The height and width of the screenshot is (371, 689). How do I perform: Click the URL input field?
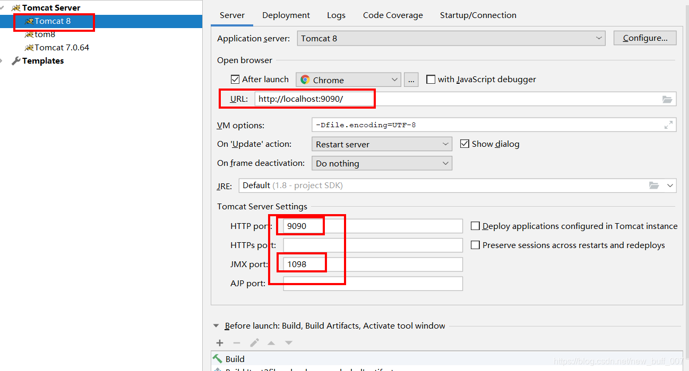464,99
